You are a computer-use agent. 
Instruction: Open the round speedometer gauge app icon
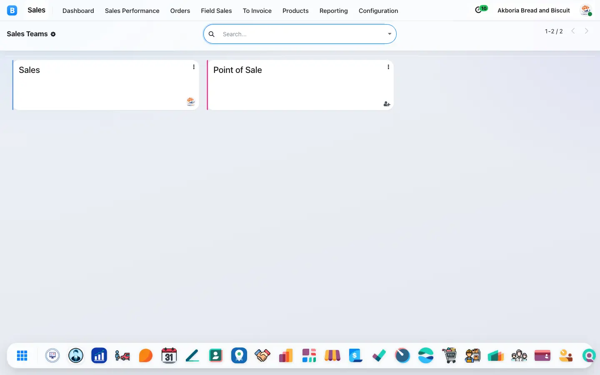click(x=402, y=355)
